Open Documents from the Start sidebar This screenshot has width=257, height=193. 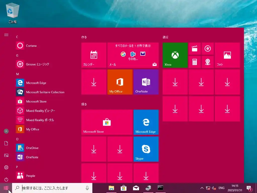tap(6, 143)
